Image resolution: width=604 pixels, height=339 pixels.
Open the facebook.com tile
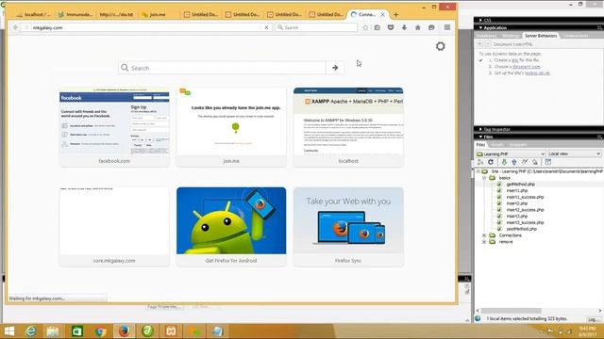114,127
